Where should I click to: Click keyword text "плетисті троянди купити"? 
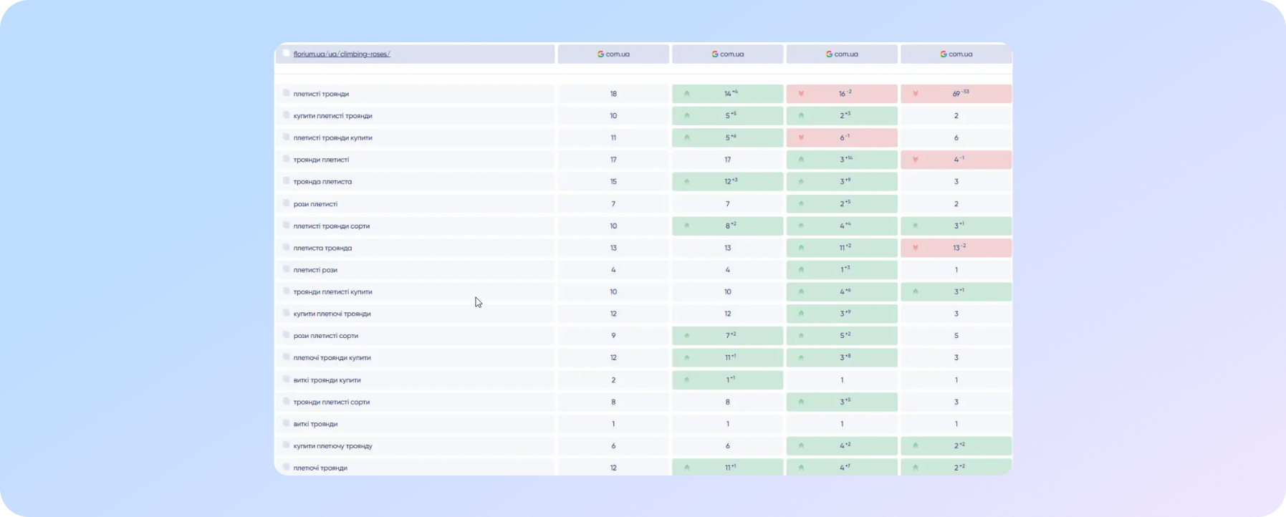[332, 137]
